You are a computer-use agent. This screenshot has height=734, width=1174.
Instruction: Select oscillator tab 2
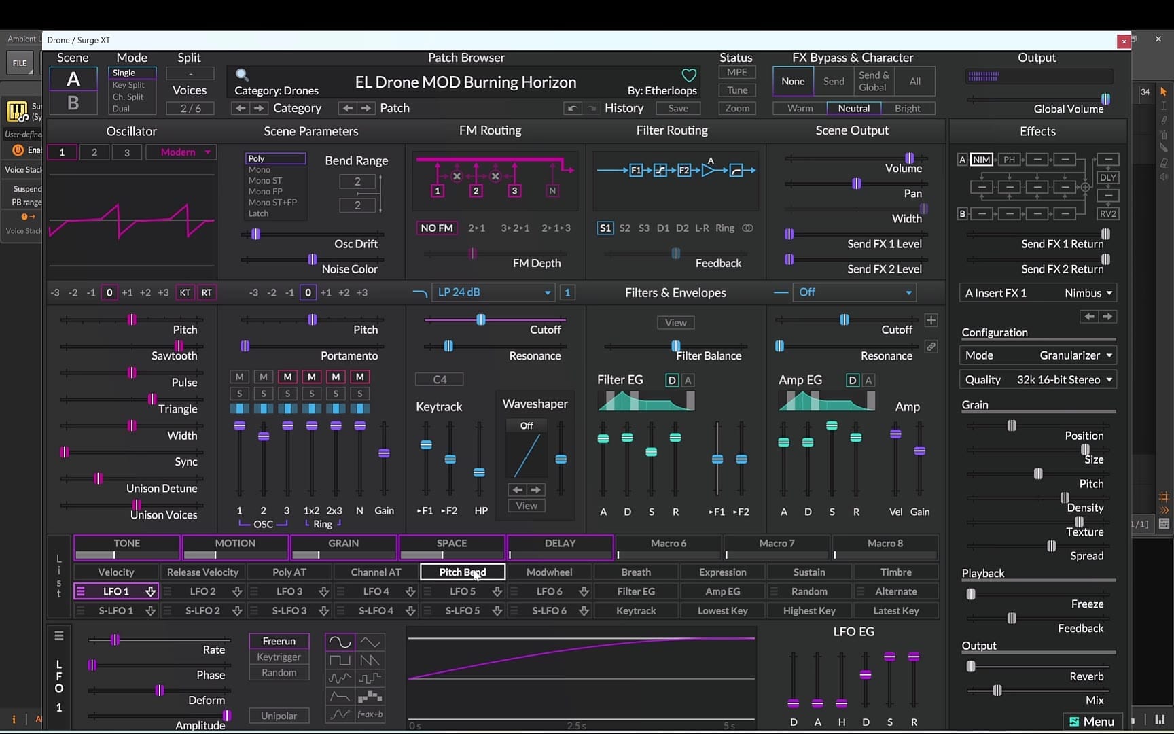(94, 152)
